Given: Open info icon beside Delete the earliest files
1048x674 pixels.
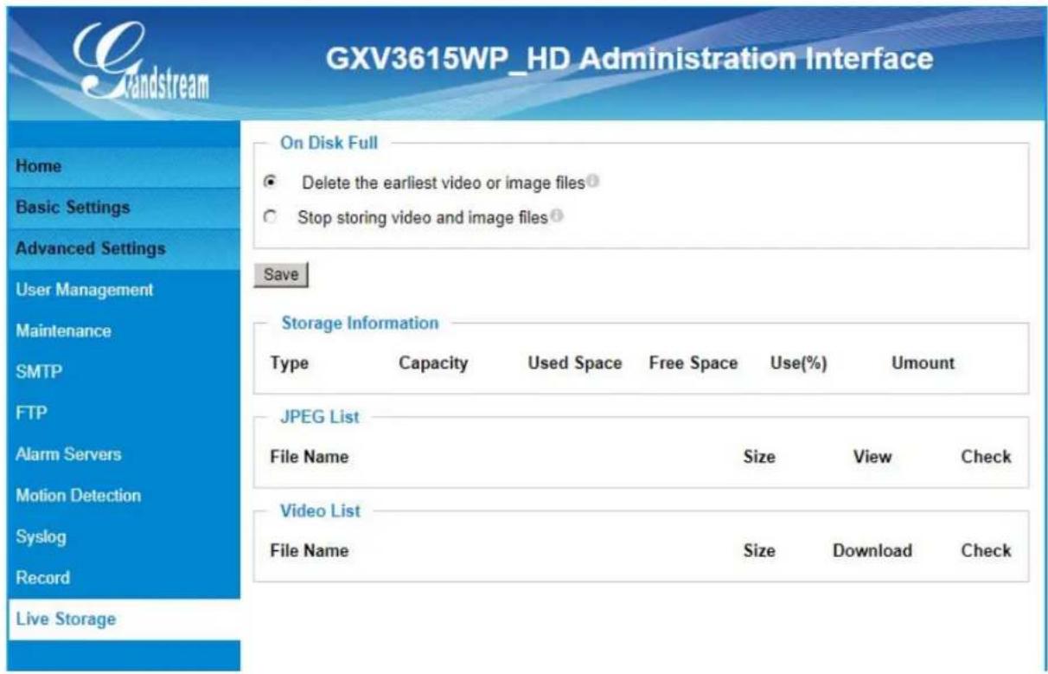Looking at the screenshot, I should 592,183.
